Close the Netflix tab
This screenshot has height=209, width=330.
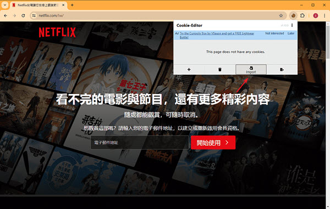pyautogui.click(x=63, y=5)
